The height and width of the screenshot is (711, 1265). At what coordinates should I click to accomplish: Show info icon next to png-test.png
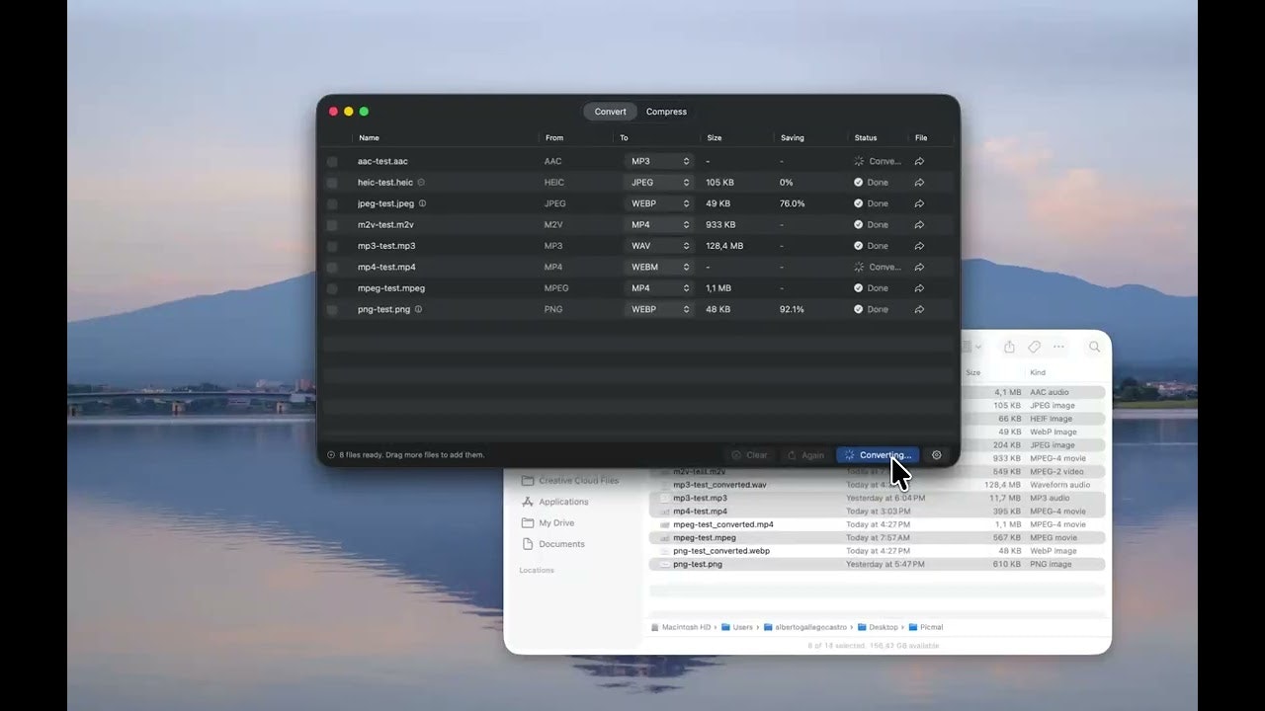[418, 309]
